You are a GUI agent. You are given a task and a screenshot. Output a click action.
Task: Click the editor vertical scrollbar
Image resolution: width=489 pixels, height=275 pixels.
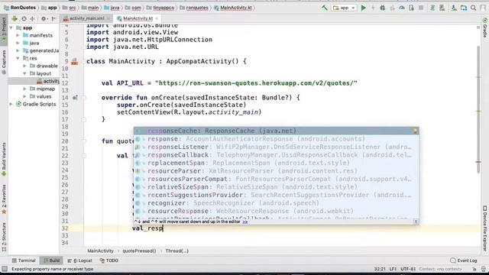(x=478, y=109)
